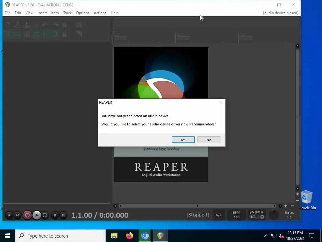Screen dimensions: 322x242
Task: Open File Explorer from the taskbar
Action: pyautogui.click(x=114, y=236)
